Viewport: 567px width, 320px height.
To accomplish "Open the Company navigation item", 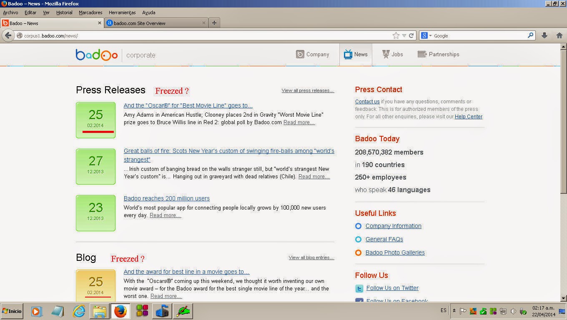I will (312, 55).
